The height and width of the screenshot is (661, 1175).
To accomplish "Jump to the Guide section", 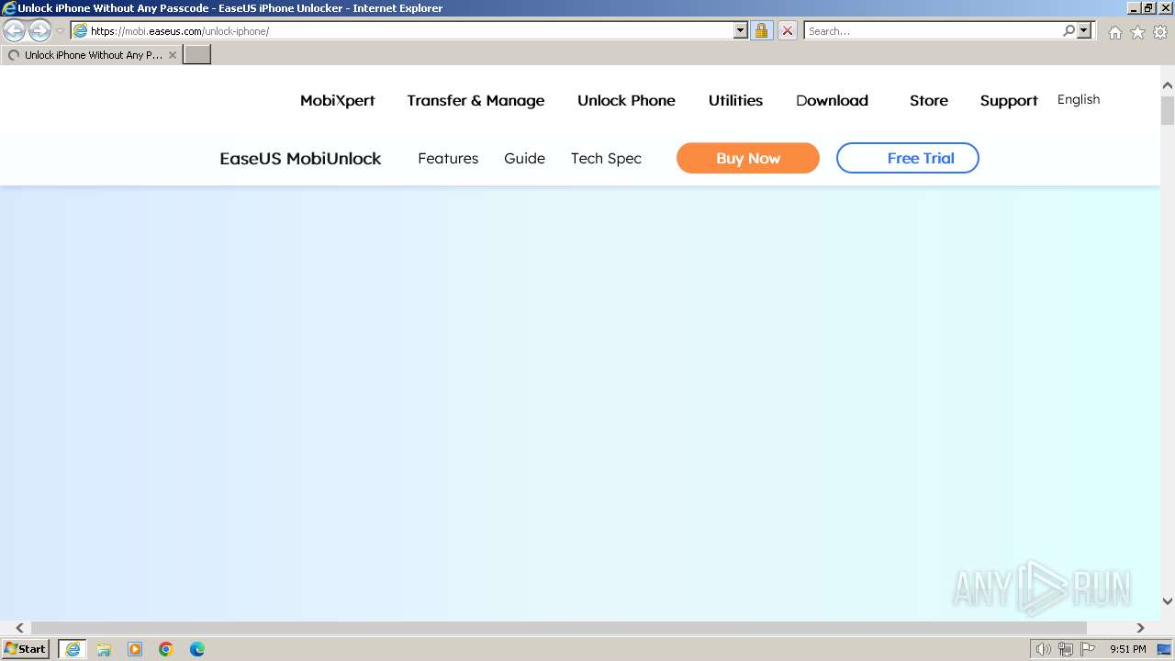I will [x=524, y=159].
